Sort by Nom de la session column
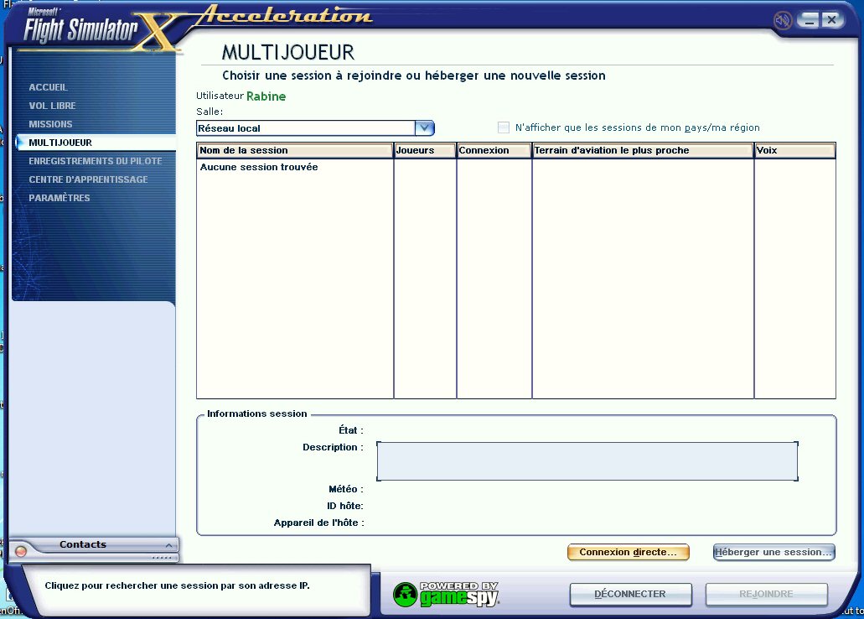This screenshot has height=619, width=864. (x=295, y=150)
